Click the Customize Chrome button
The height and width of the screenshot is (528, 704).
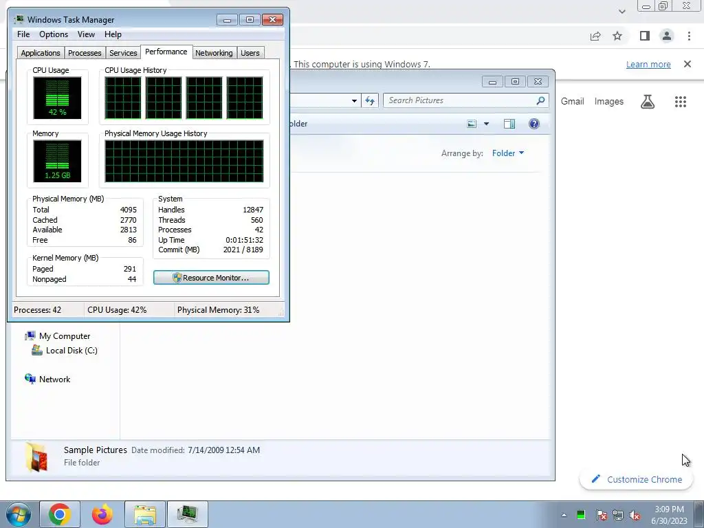coord(637,479)
